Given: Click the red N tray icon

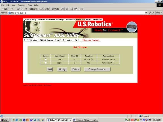Looking at the screenshot, I should click(132, 120).
